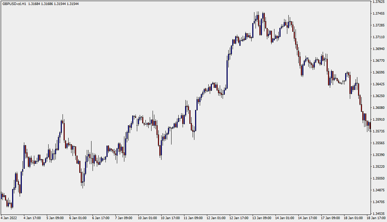This screenshot has height=222, width=387.
Task: Click the 18 Jan 17:00 time label
Action: [377, 218]
